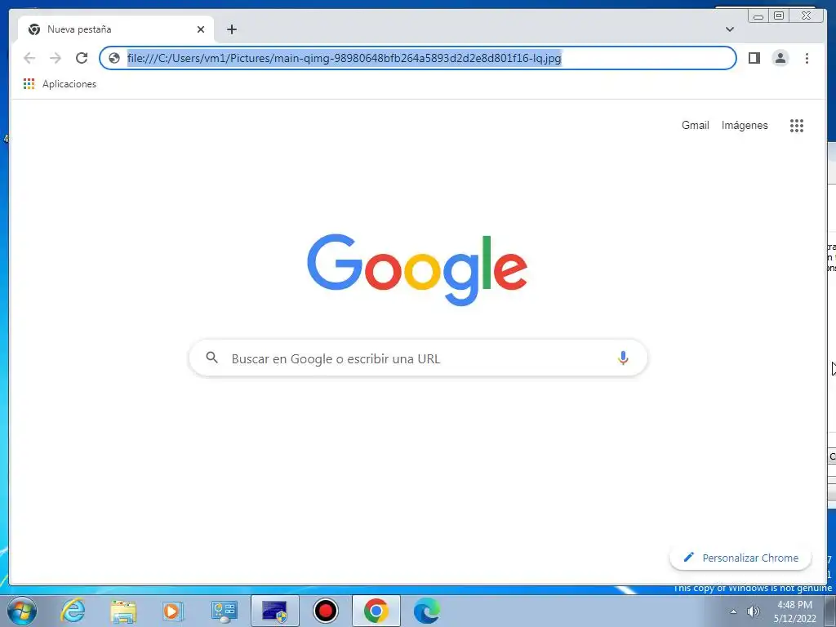Launch Microsoft Edge from the taskbar
Image resolution: width=836 pixels, height=627 pixels.
[427, 611]
